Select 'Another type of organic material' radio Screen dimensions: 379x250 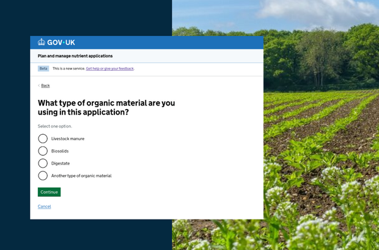[43, 176]
